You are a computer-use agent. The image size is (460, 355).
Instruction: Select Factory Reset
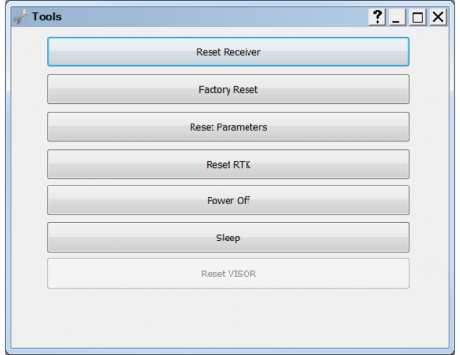click(x=229, y=89)
